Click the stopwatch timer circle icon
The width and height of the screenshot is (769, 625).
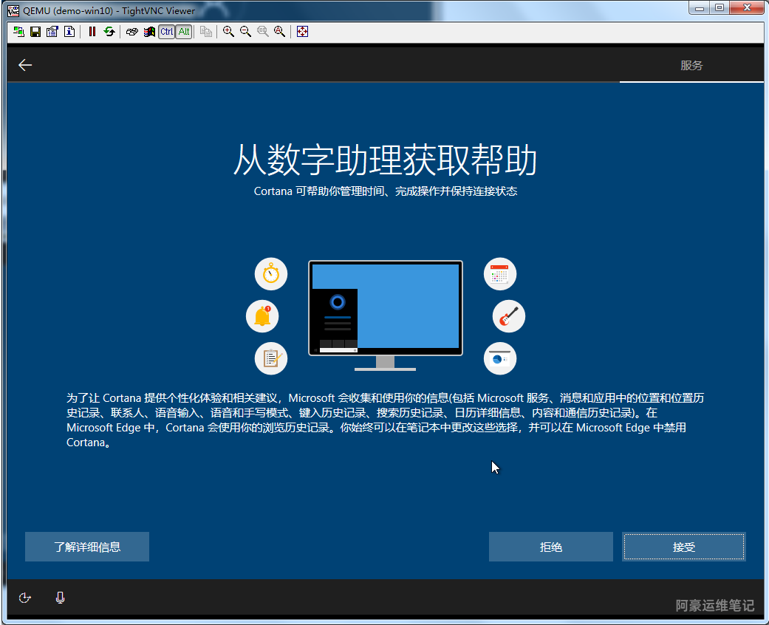point(270,274)
